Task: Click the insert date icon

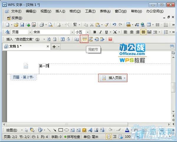Action: point(63,39)
